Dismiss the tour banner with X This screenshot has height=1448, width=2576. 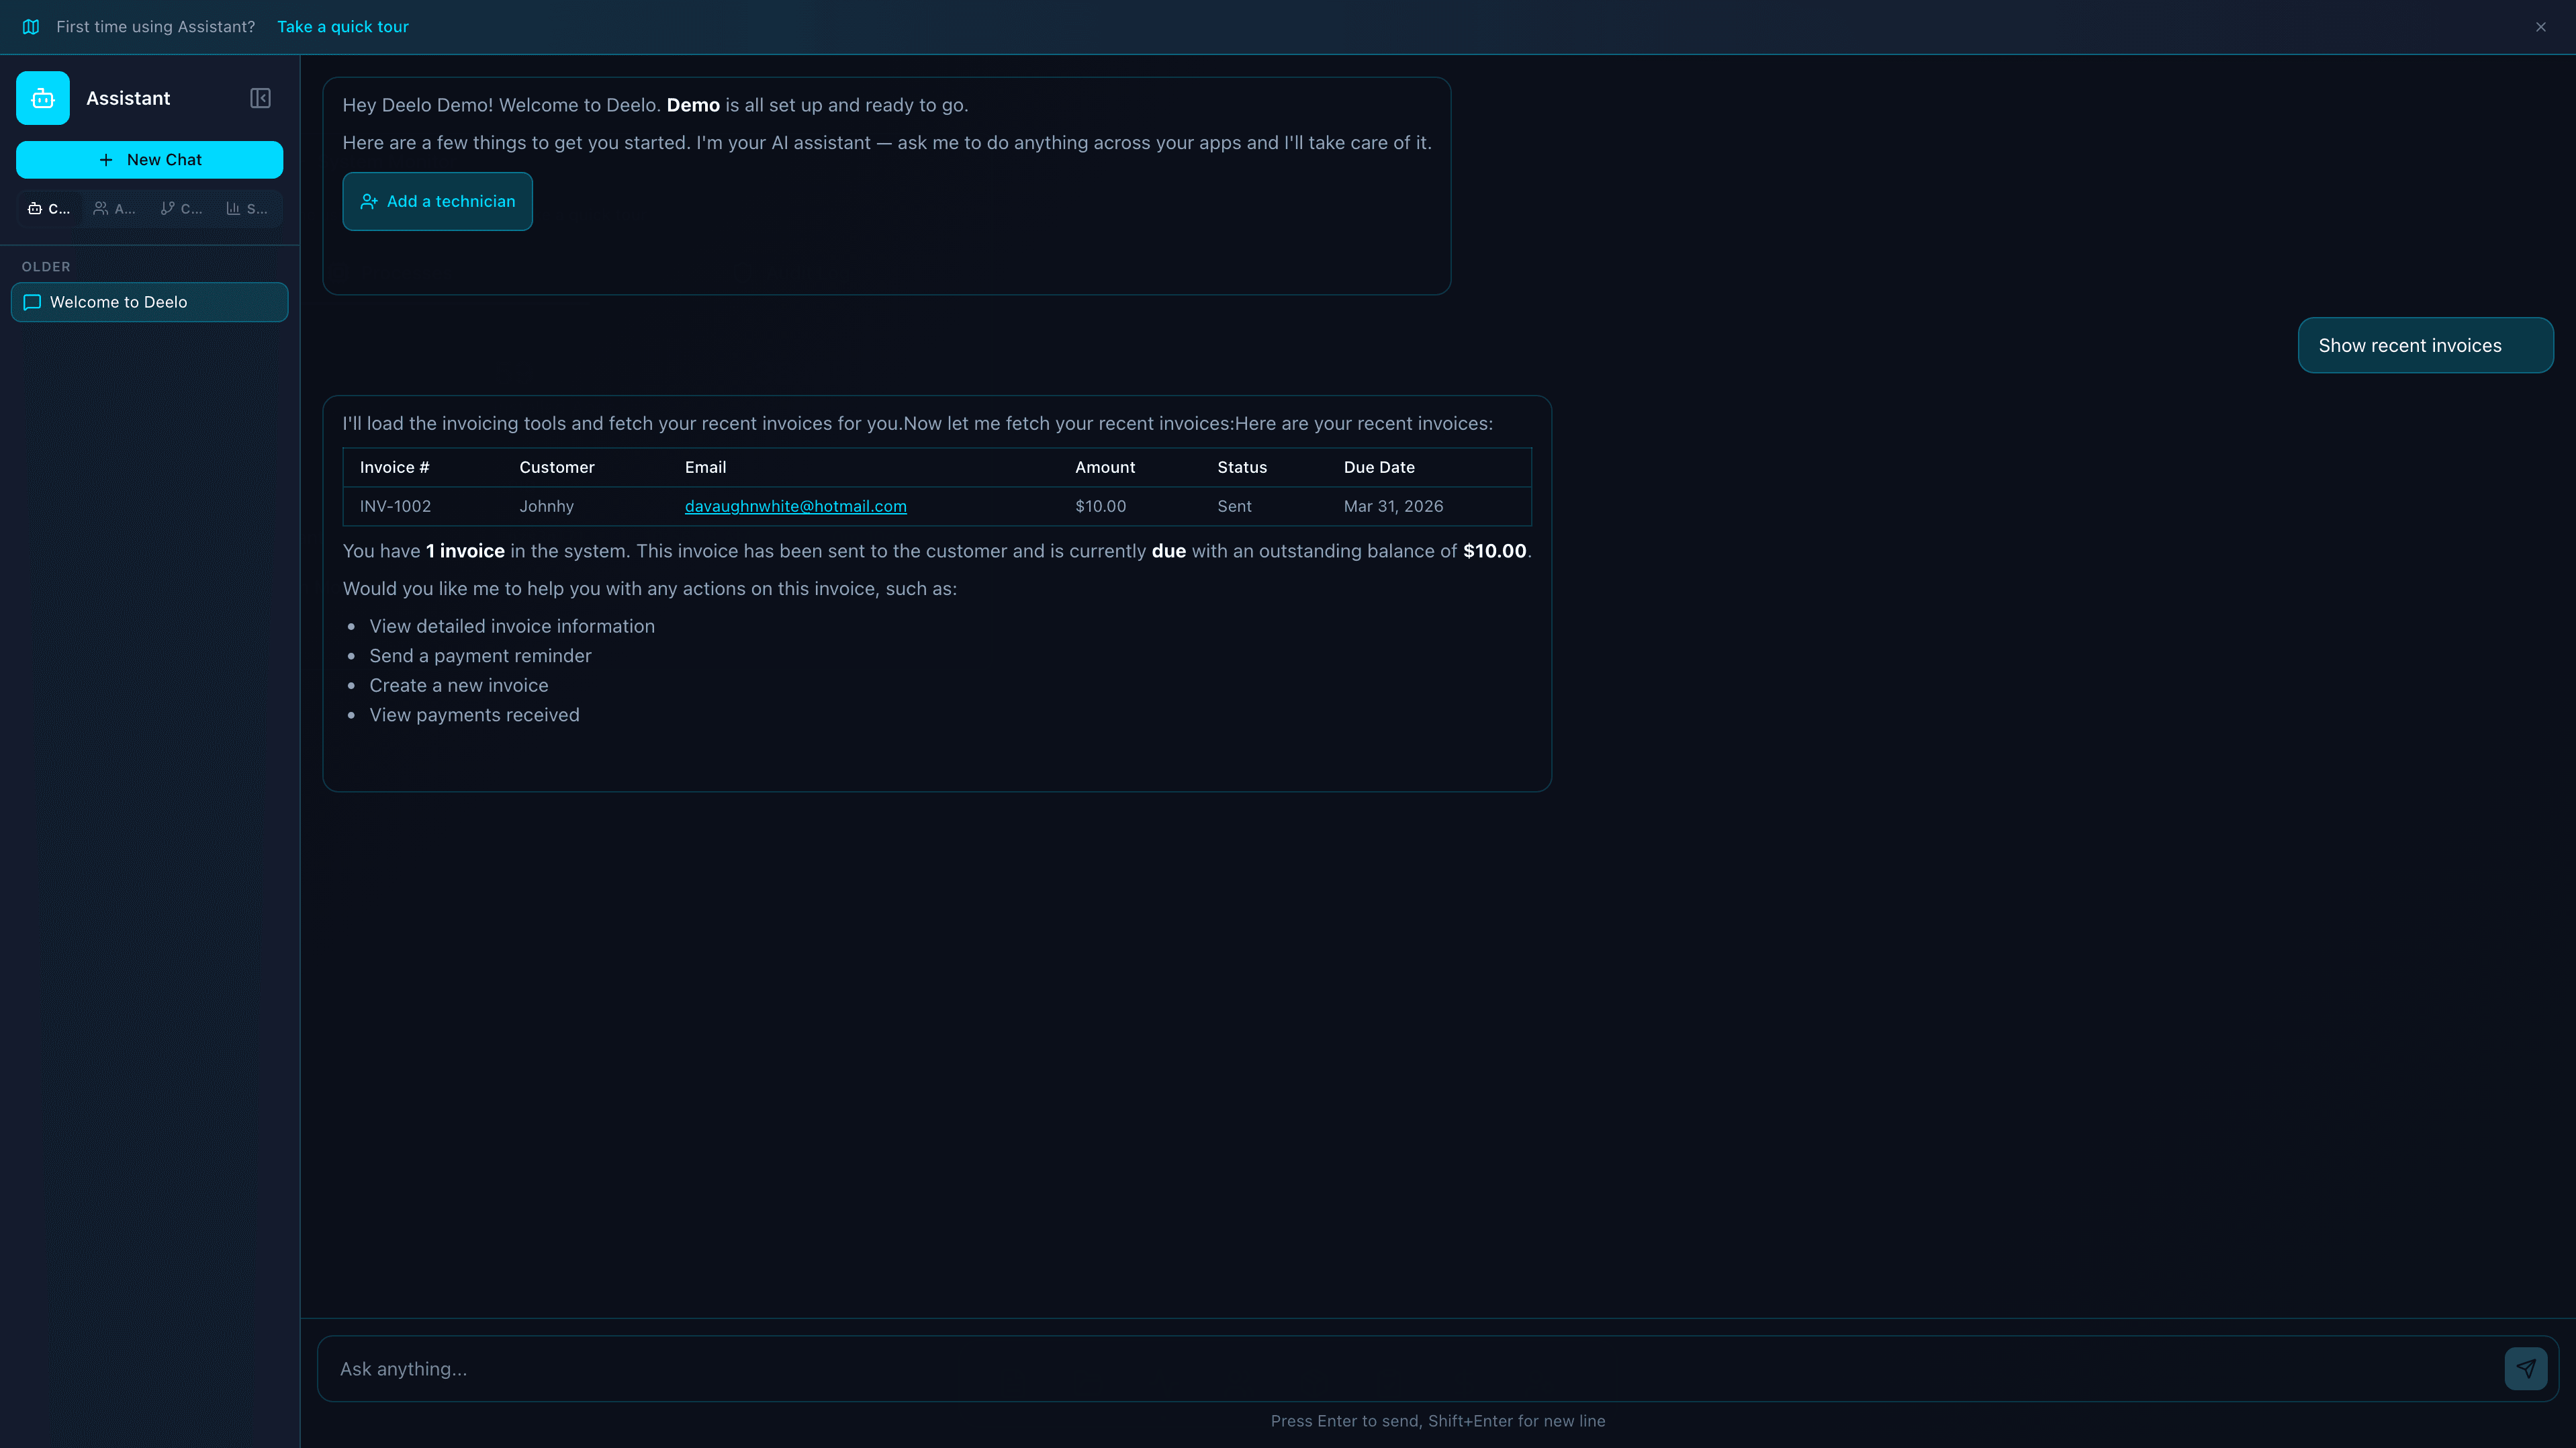click(x=2541, y=27)
